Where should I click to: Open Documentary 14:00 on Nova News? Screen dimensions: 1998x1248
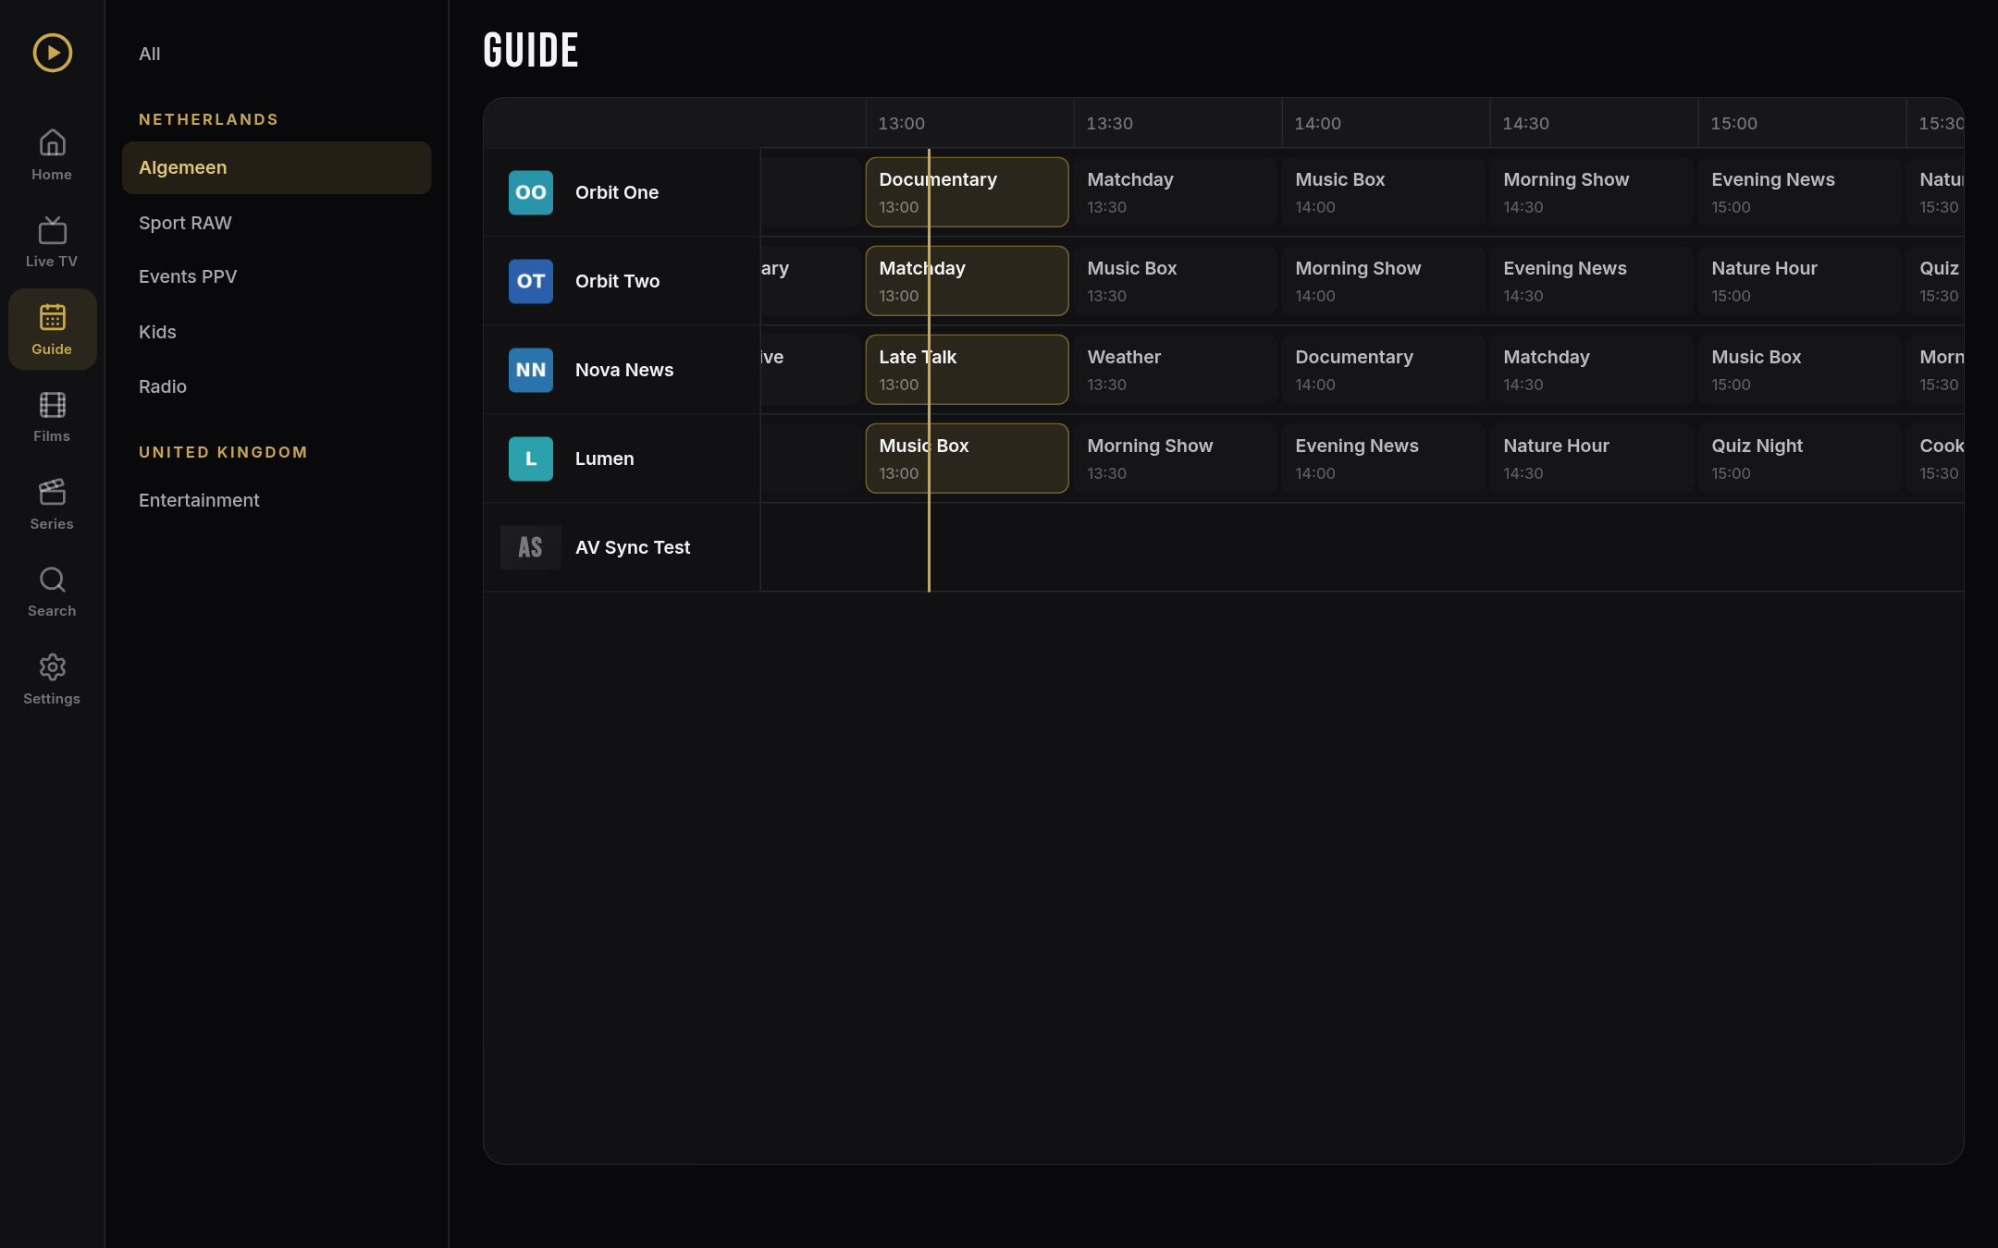[x=1383, y=370]
